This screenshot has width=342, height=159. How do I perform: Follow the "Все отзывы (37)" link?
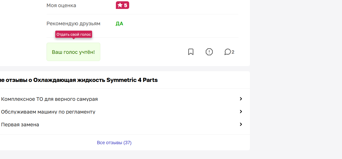tap(114, 143)
